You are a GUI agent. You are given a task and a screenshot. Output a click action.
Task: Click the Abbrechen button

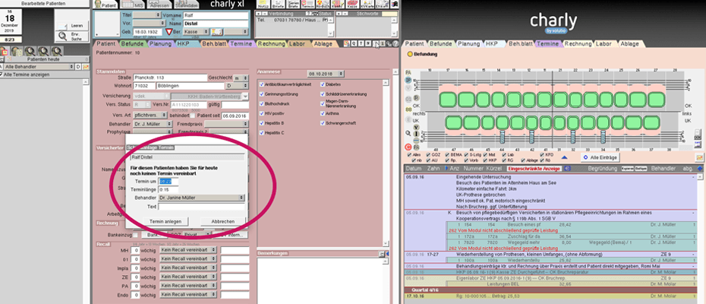(223, 221)
